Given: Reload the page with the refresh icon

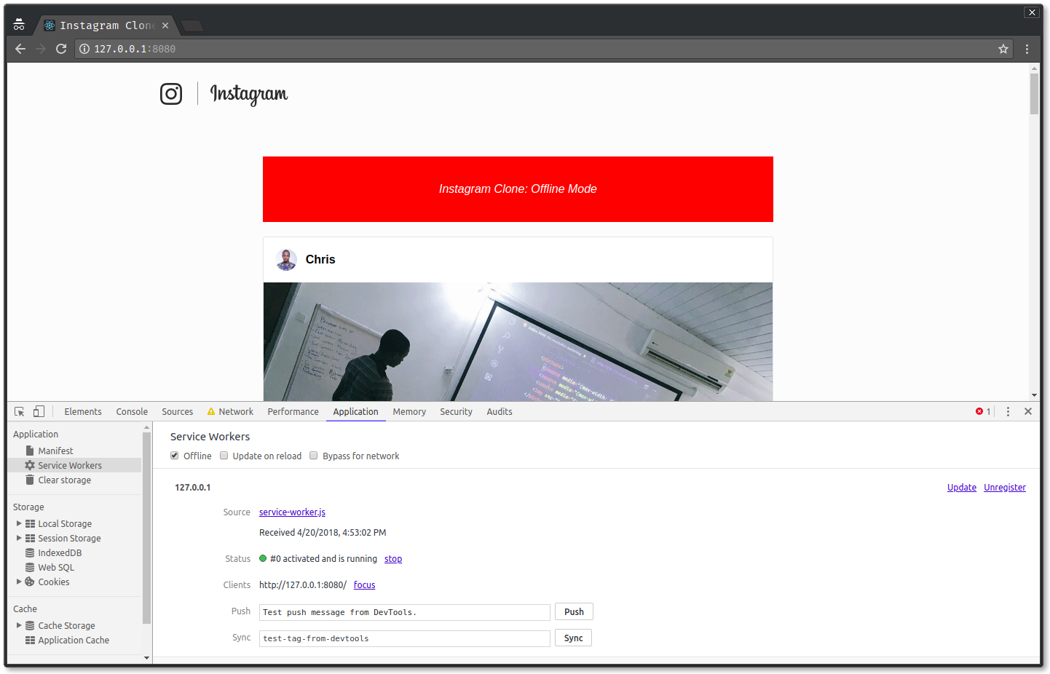Looking at the screenshot, I should (x=61, y=49).
